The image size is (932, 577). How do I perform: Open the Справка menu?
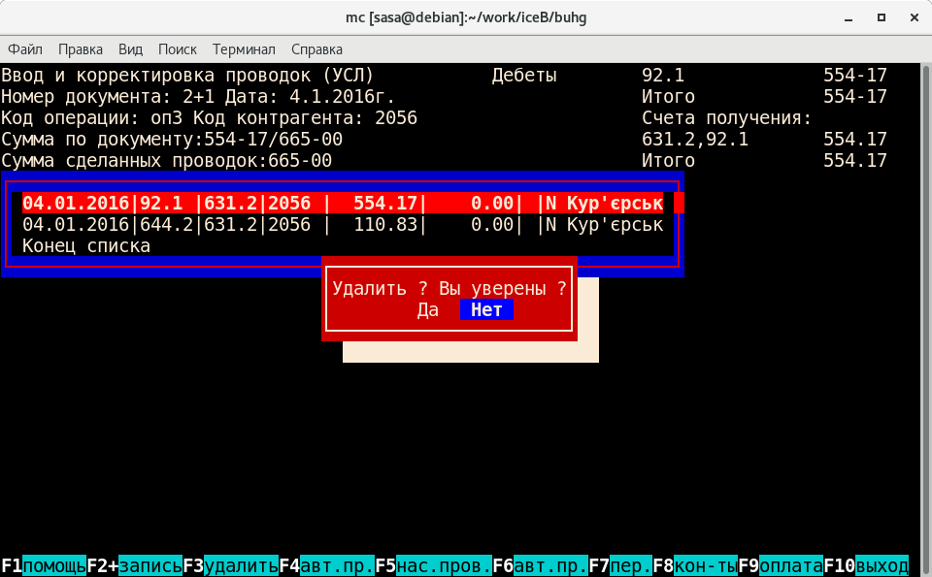click(x=316, y=49)
